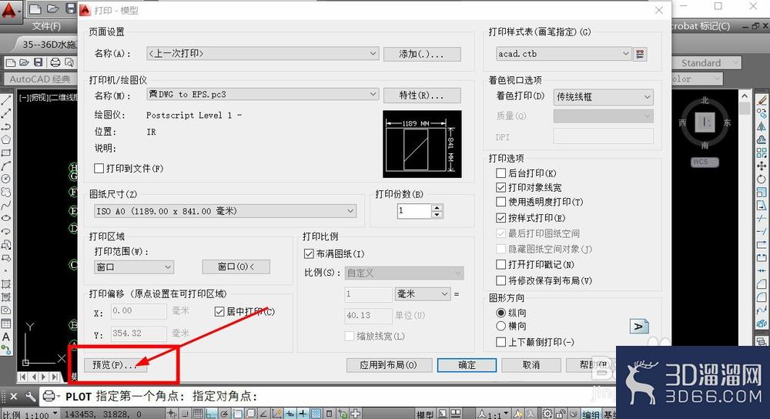Screen dimensions: 770x419
Task: Select the Trim modify tool
Action: point(762,219)
